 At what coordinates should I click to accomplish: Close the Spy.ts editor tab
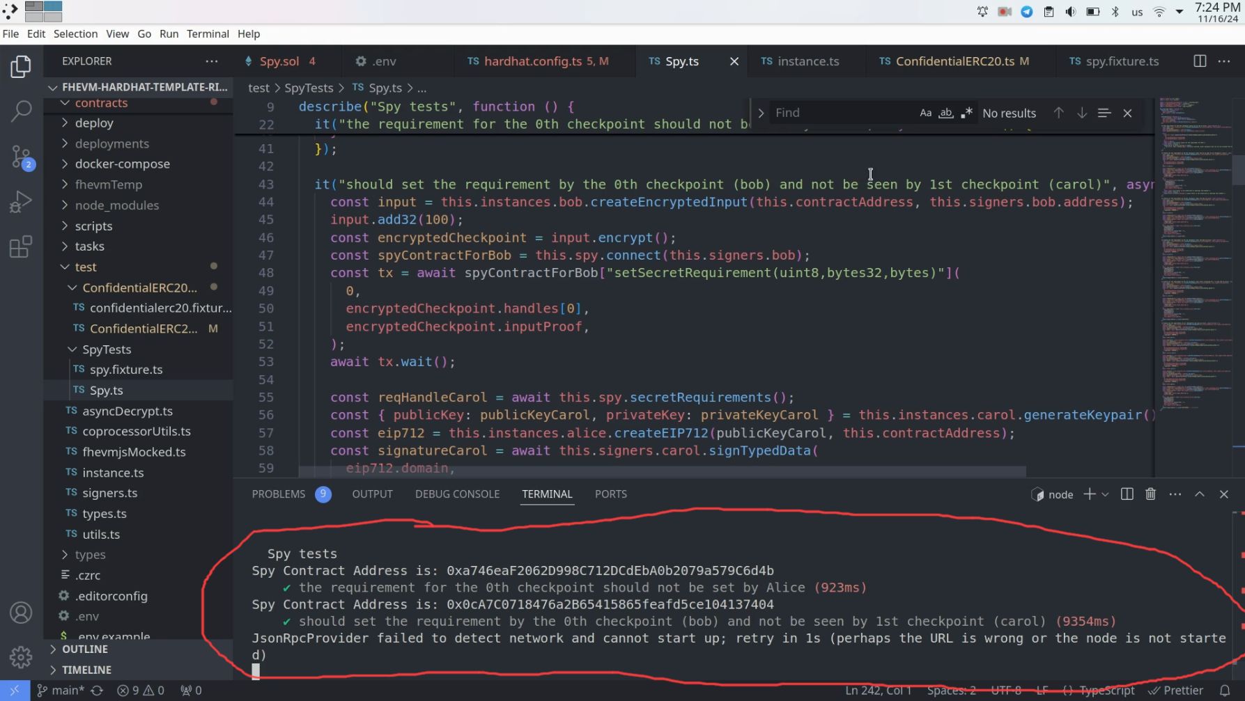(734, 61)
